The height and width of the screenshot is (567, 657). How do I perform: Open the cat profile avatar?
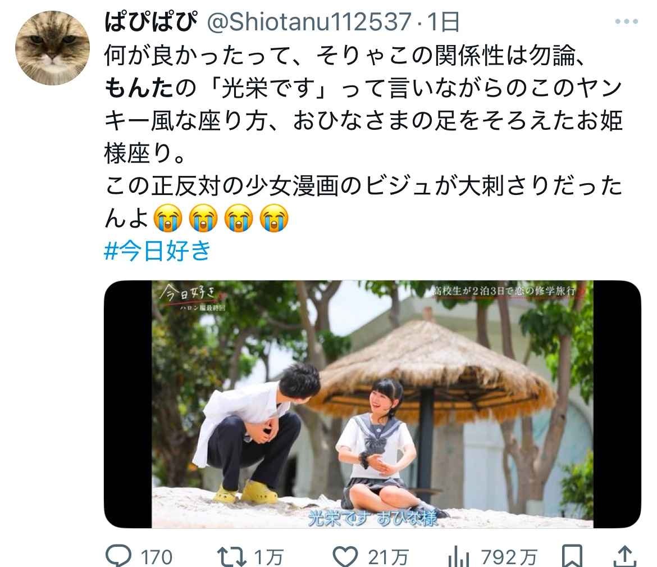pos(52,48)
